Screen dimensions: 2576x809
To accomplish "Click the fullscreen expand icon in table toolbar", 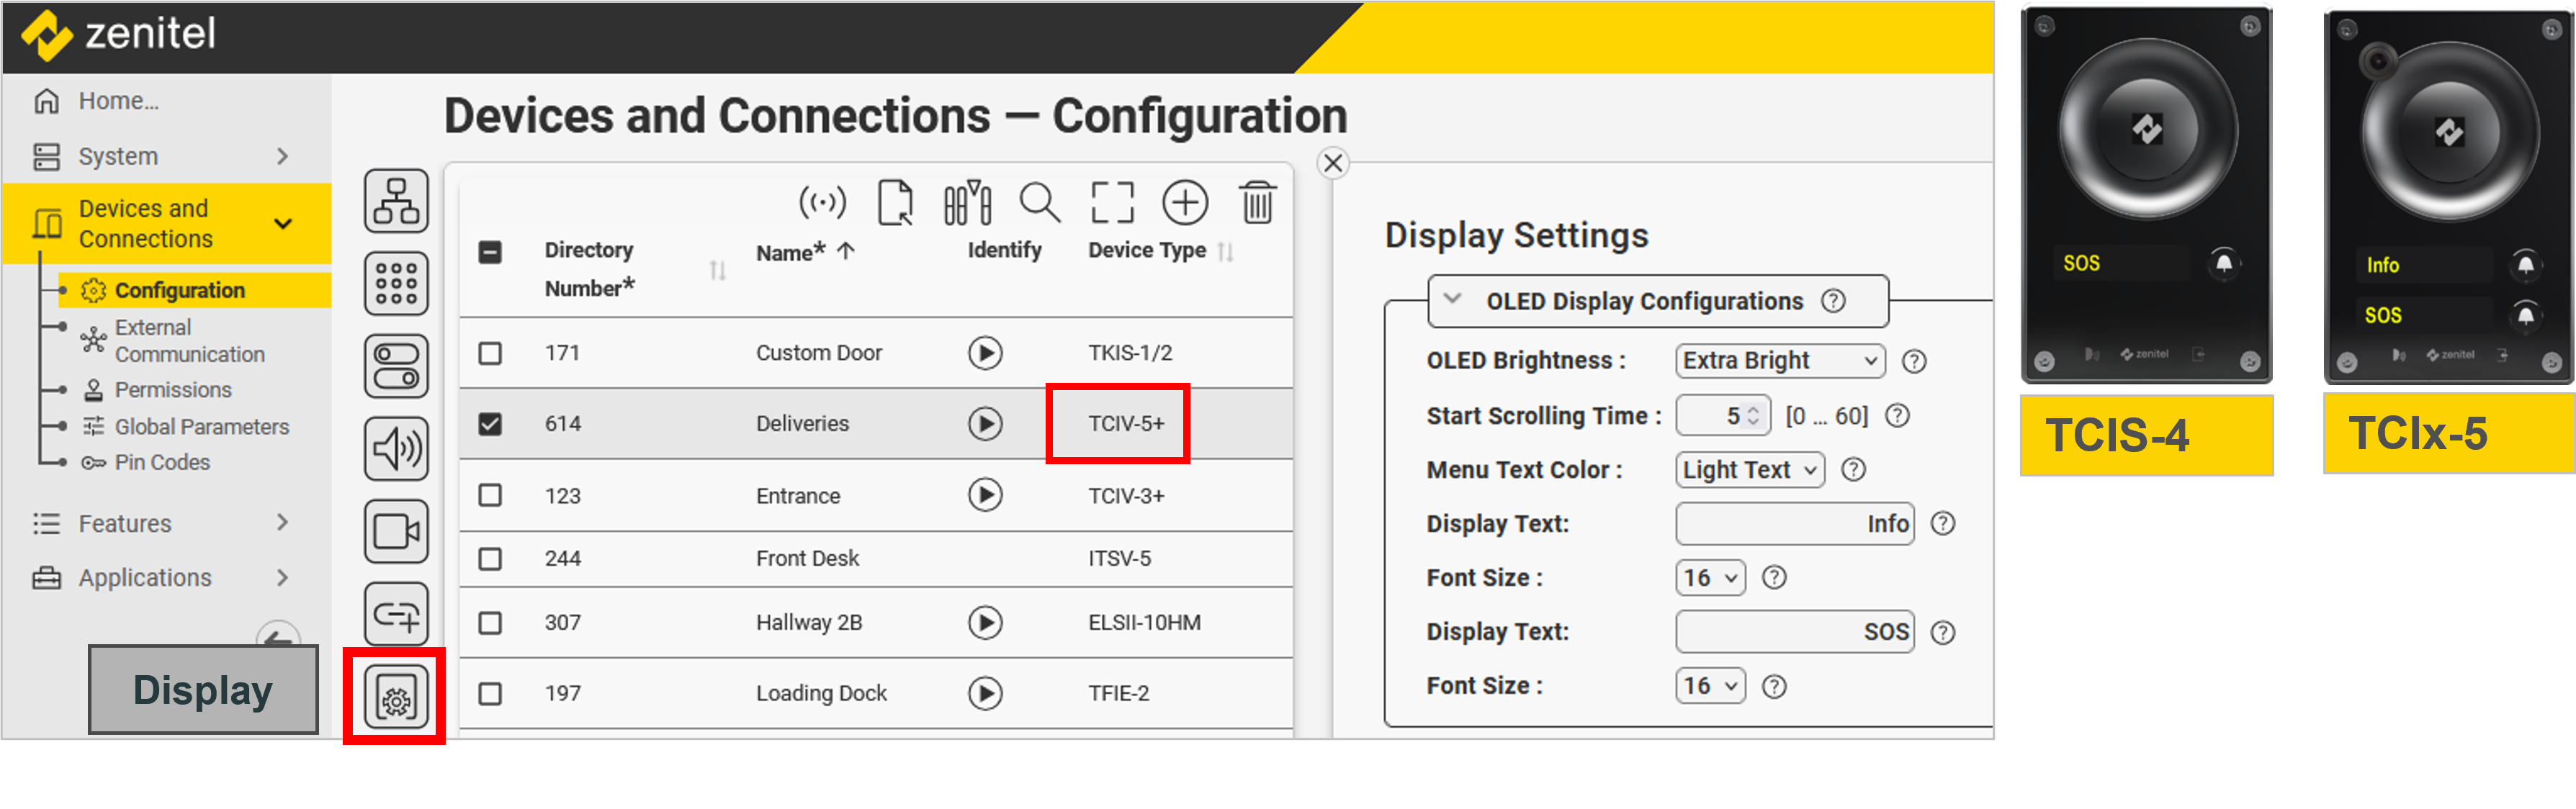I will pos(1112,203).
